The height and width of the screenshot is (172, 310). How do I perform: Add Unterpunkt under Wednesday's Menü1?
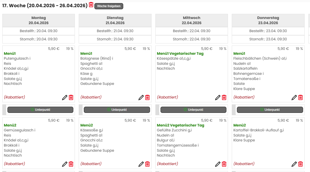click(193, 110)
